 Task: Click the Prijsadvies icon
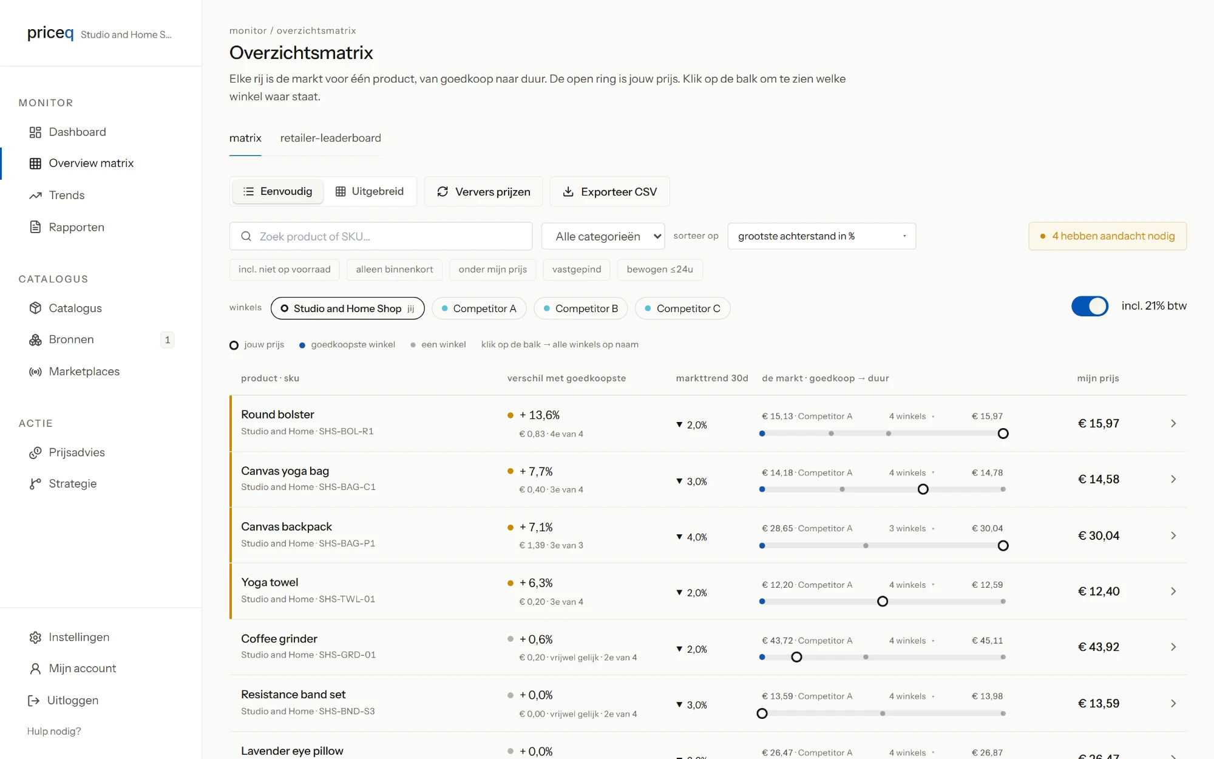click(x=35, y=452)
